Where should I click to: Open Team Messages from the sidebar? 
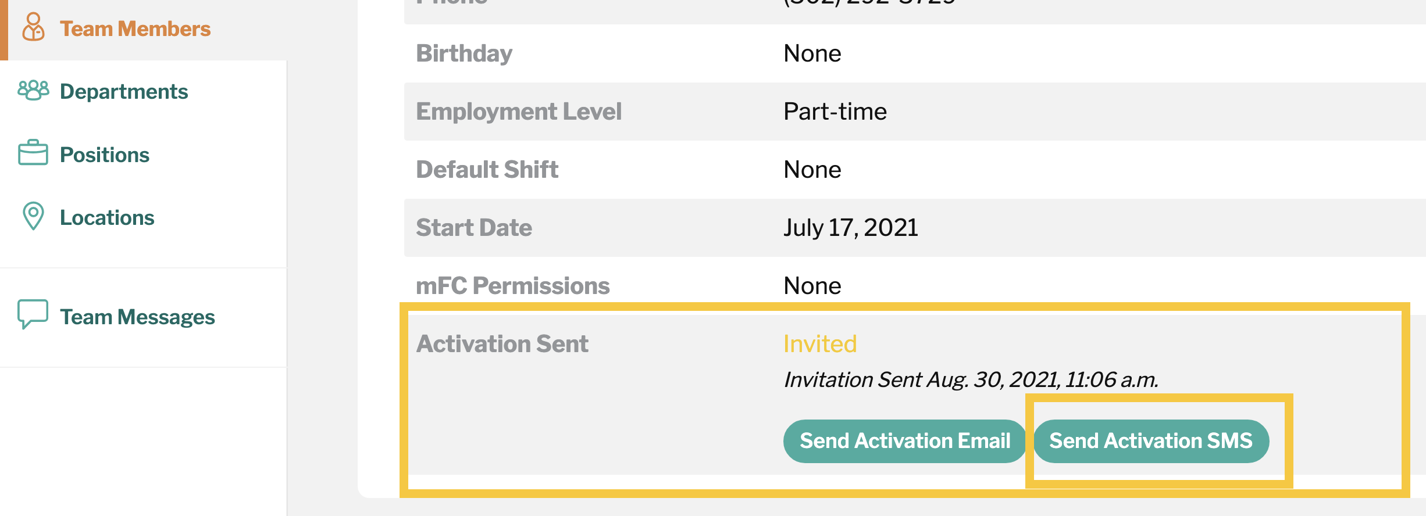click(x=137, y=317)
